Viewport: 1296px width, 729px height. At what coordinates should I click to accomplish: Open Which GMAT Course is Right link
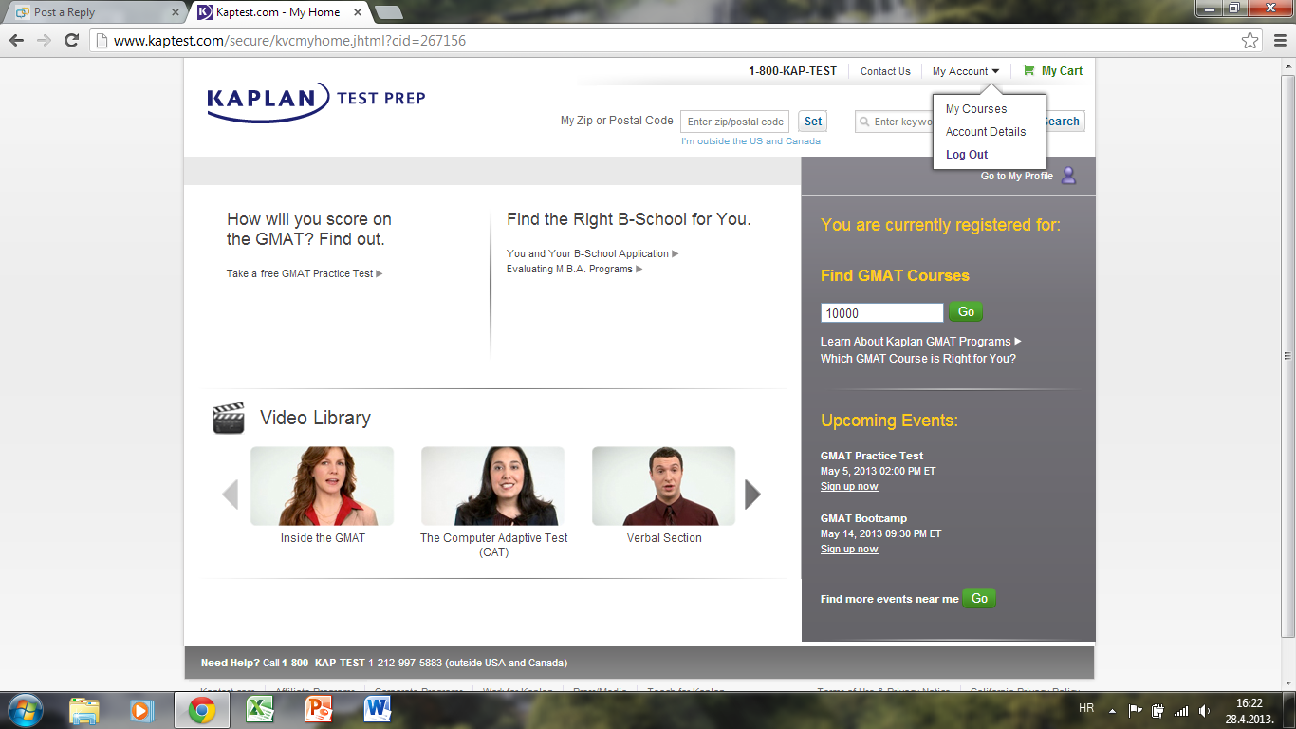pyautogui.click(x=918, y=359)
